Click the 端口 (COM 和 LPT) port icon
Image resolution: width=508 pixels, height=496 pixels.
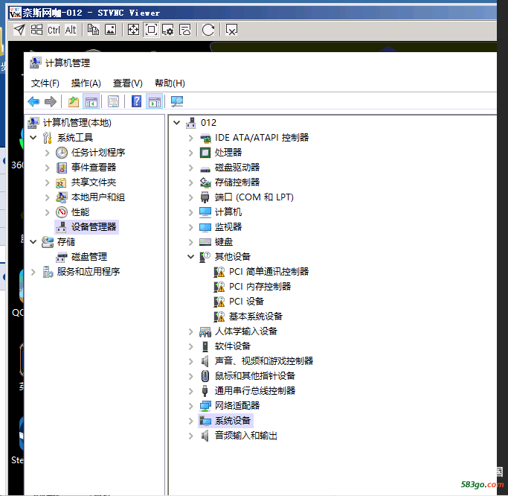tap(205, 197)
